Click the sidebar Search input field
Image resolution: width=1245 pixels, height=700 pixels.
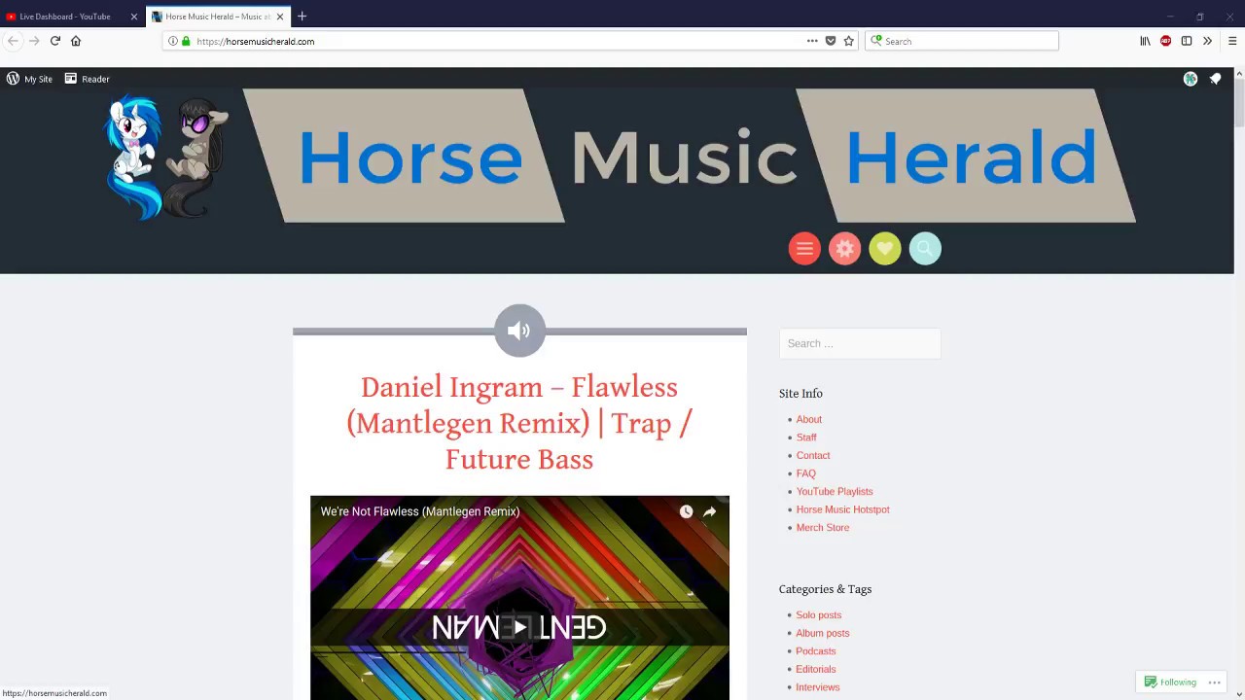(x=860, y=343)
